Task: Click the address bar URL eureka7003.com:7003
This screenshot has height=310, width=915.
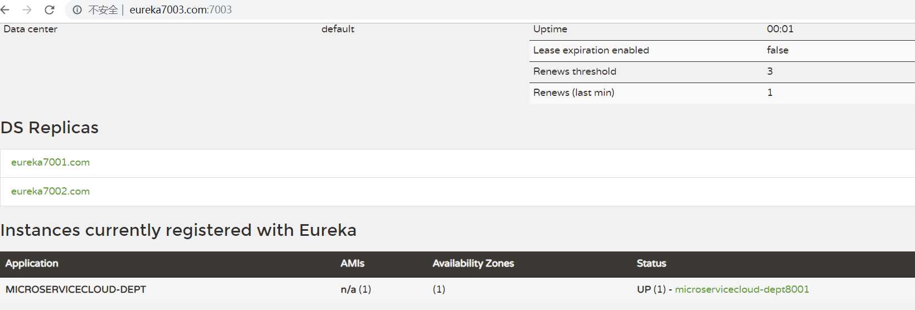Action: click(180, 9)
